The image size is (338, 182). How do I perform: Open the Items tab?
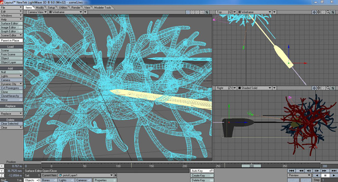pos(29,8)
